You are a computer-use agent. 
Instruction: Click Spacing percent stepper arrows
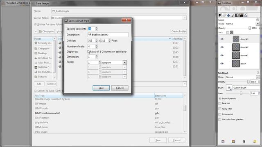click(x=97, y=29)
